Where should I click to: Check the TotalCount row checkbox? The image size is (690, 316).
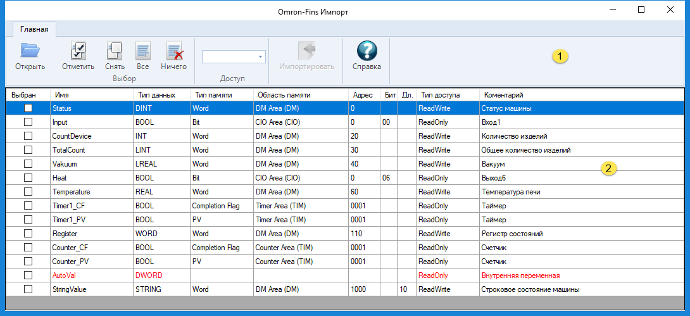(28, 150)
